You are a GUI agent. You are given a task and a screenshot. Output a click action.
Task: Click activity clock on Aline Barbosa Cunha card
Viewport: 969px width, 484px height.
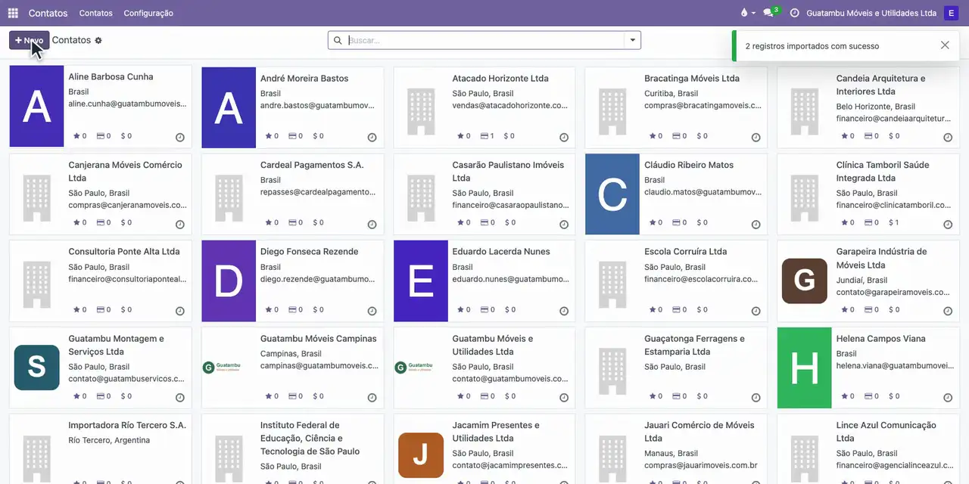[180, 137]
